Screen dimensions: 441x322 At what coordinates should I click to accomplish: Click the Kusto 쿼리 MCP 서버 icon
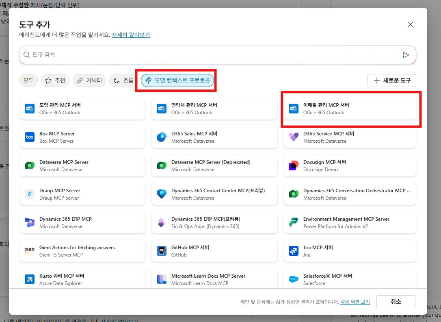(30, 279)
